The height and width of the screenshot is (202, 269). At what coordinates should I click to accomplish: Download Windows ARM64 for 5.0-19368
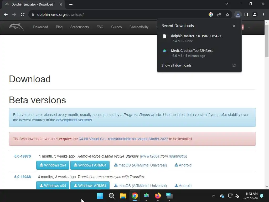(90, 185)
